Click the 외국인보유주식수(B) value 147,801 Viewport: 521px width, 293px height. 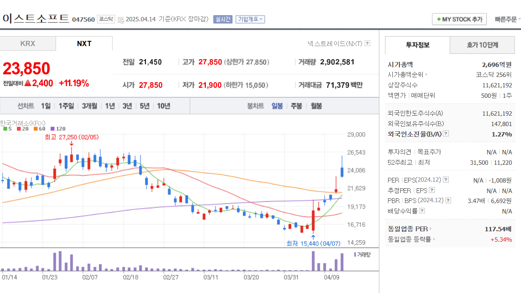coord(501,124)
